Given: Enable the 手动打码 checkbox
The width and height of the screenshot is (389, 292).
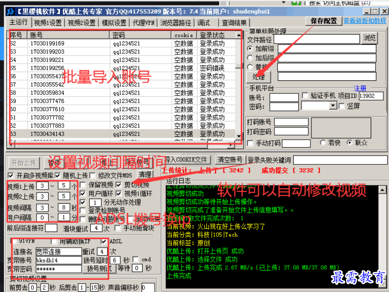Looking at the screenshot, I should (250, 143).
